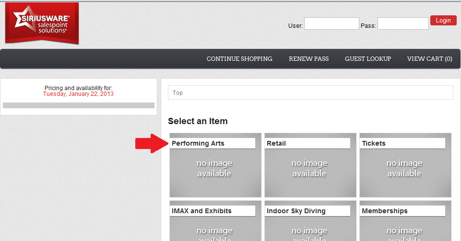Click the User input field
The height and width of the screenshot is (241, 461).
pos(331,23)
